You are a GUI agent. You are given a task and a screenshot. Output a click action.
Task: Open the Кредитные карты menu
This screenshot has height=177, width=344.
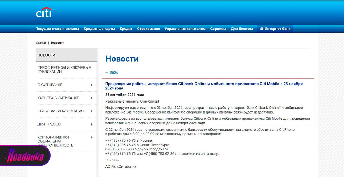tap(99, 29)
